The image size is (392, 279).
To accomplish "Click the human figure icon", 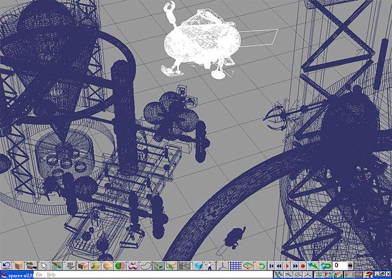I will 209,266.
